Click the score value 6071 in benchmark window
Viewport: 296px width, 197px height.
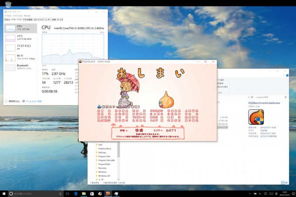[x=171, y=130]
